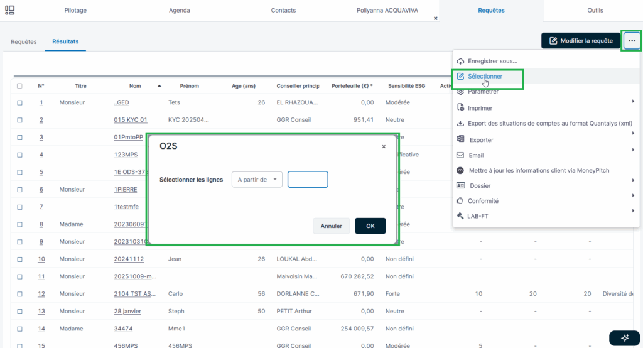The width and height of the screenshot is (643, 348).
Task: Check the checkbox for row 10
Action: click(x=19, y=259)
